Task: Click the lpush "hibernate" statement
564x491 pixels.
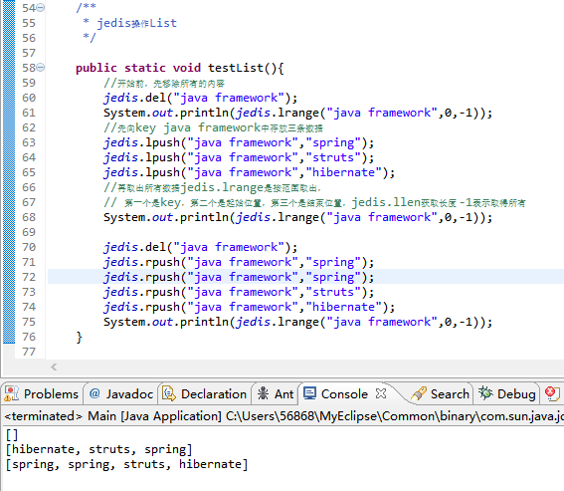Action: pyautogui.click(x=250, y=172)
